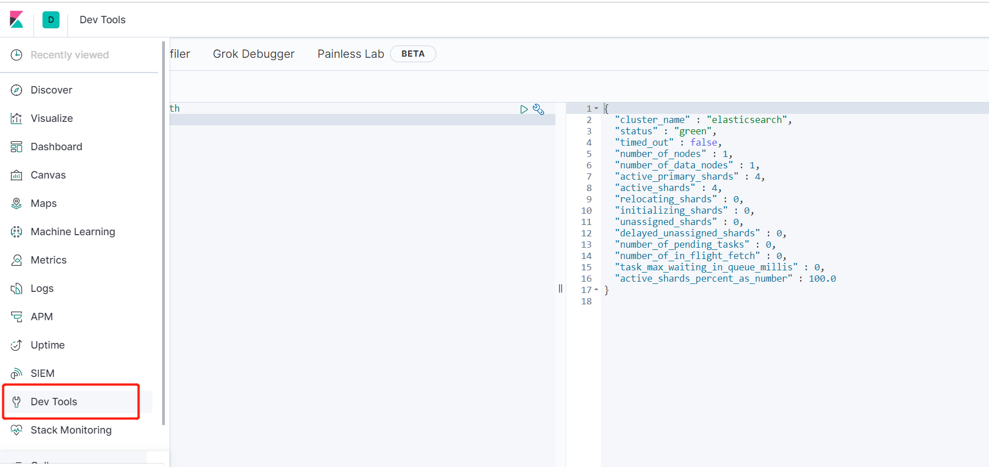The image size is (989, 467).
Task: Open the SIEM app
Action: coord(43,373)
